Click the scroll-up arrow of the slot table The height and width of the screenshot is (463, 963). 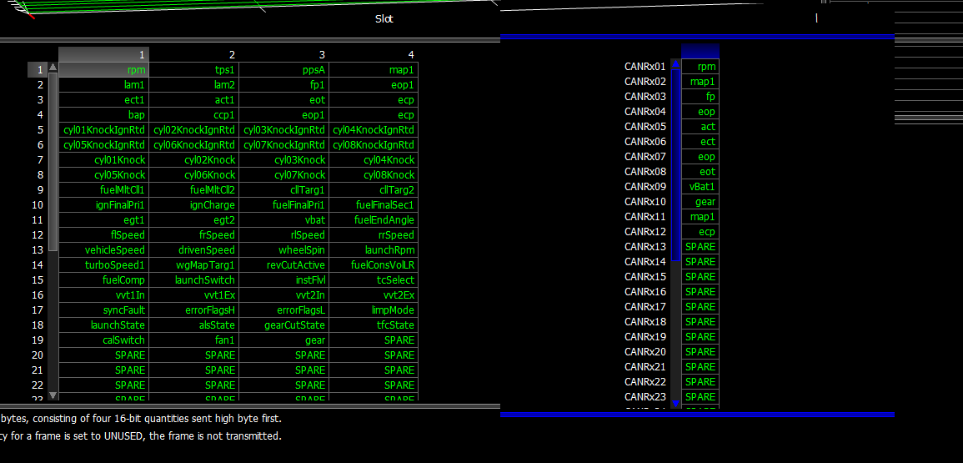point(53,68)
